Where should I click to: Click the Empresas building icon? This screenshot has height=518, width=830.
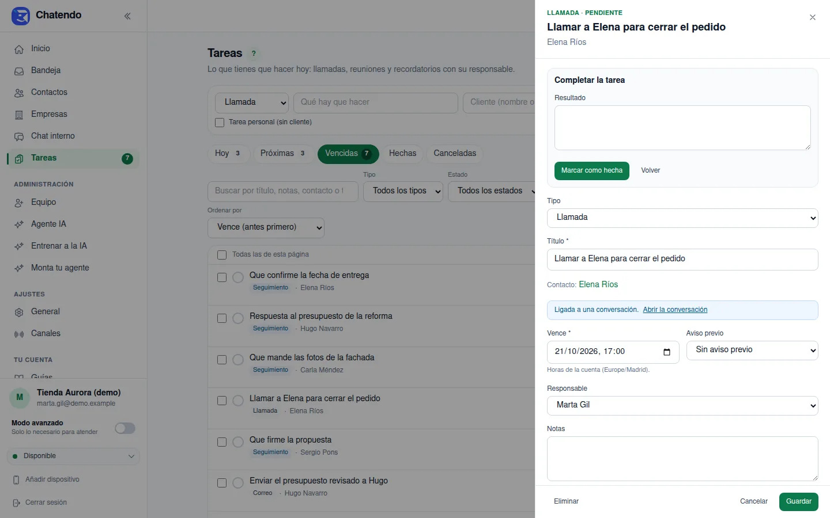point(19,115)
